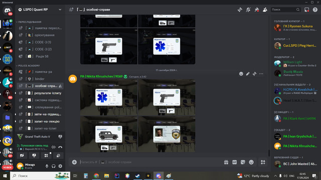Screen dimensions: 321x180
Task: Open member ГК | Ryomen Sukuna profile
Action: point(295,28)
